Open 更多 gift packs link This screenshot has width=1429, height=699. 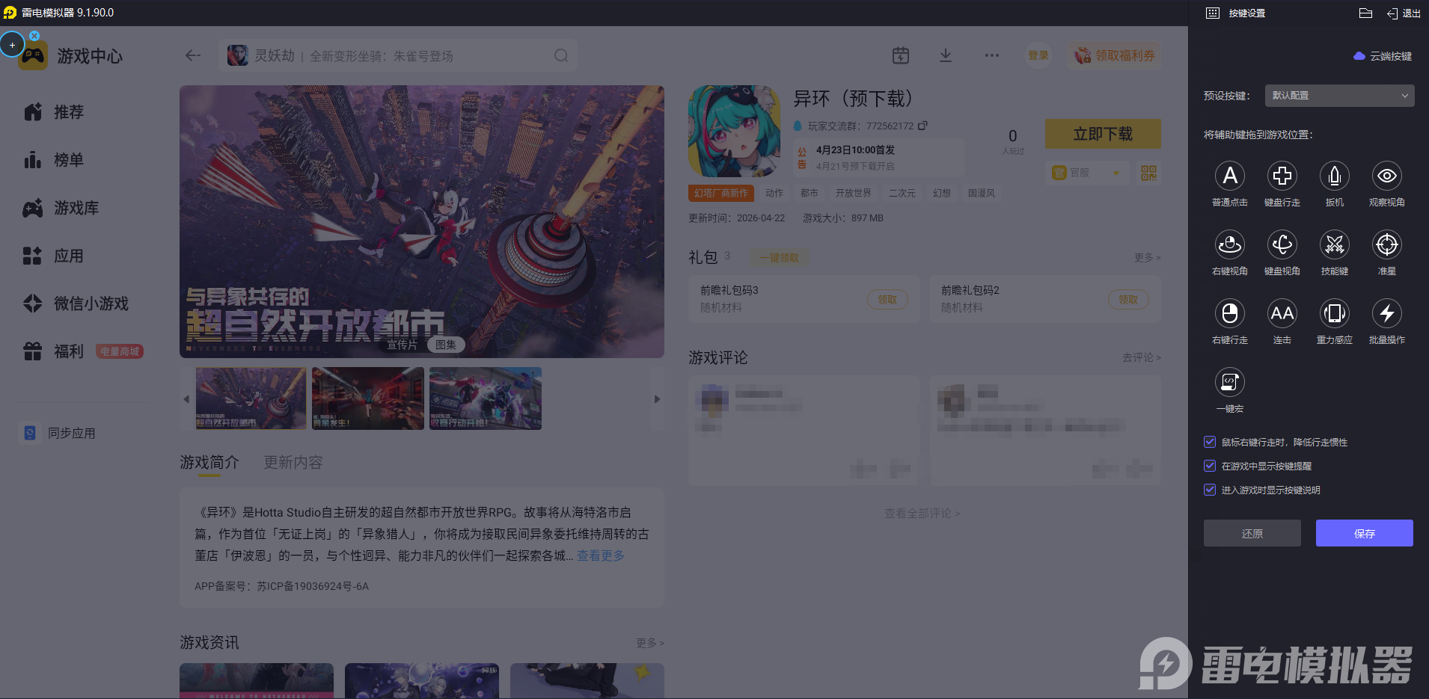1147,257
